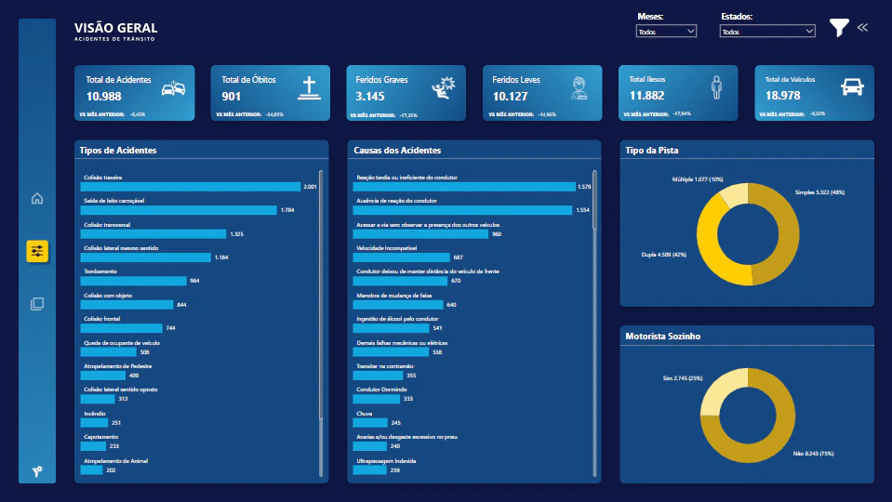Click the Motorista Sozinho panel title
Viewport: 892px width, 502px height.
(663, 336)
